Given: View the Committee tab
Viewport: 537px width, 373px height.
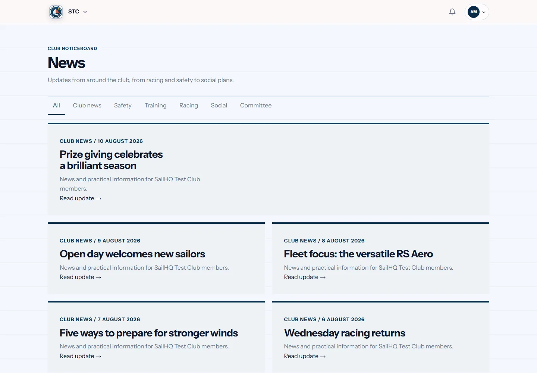Looking at the screenshot, I should click(x=256, y=106).
